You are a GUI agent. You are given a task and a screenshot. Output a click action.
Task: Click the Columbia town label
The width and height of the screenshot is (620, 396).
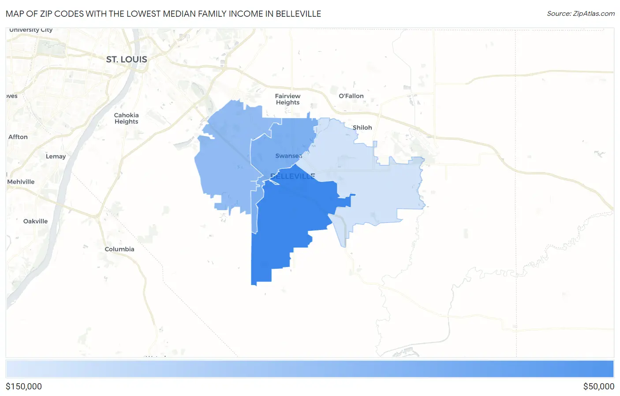120,249
